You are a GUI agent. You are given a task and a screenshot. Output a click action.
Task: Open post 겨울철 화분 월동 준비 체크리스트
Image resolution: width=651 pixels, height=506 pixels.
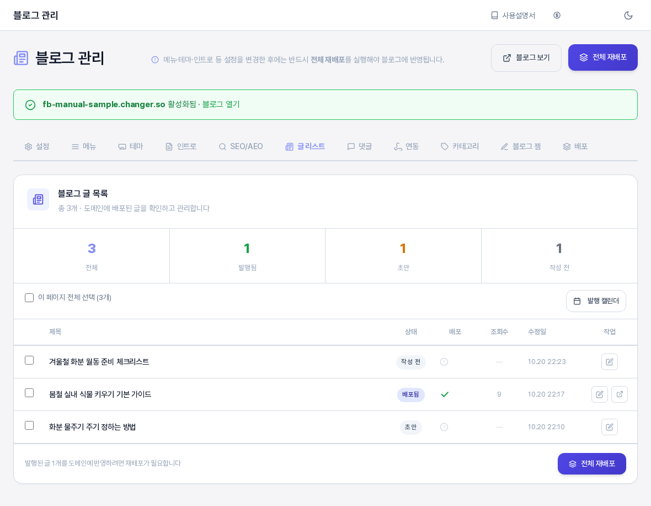point(99,362)
